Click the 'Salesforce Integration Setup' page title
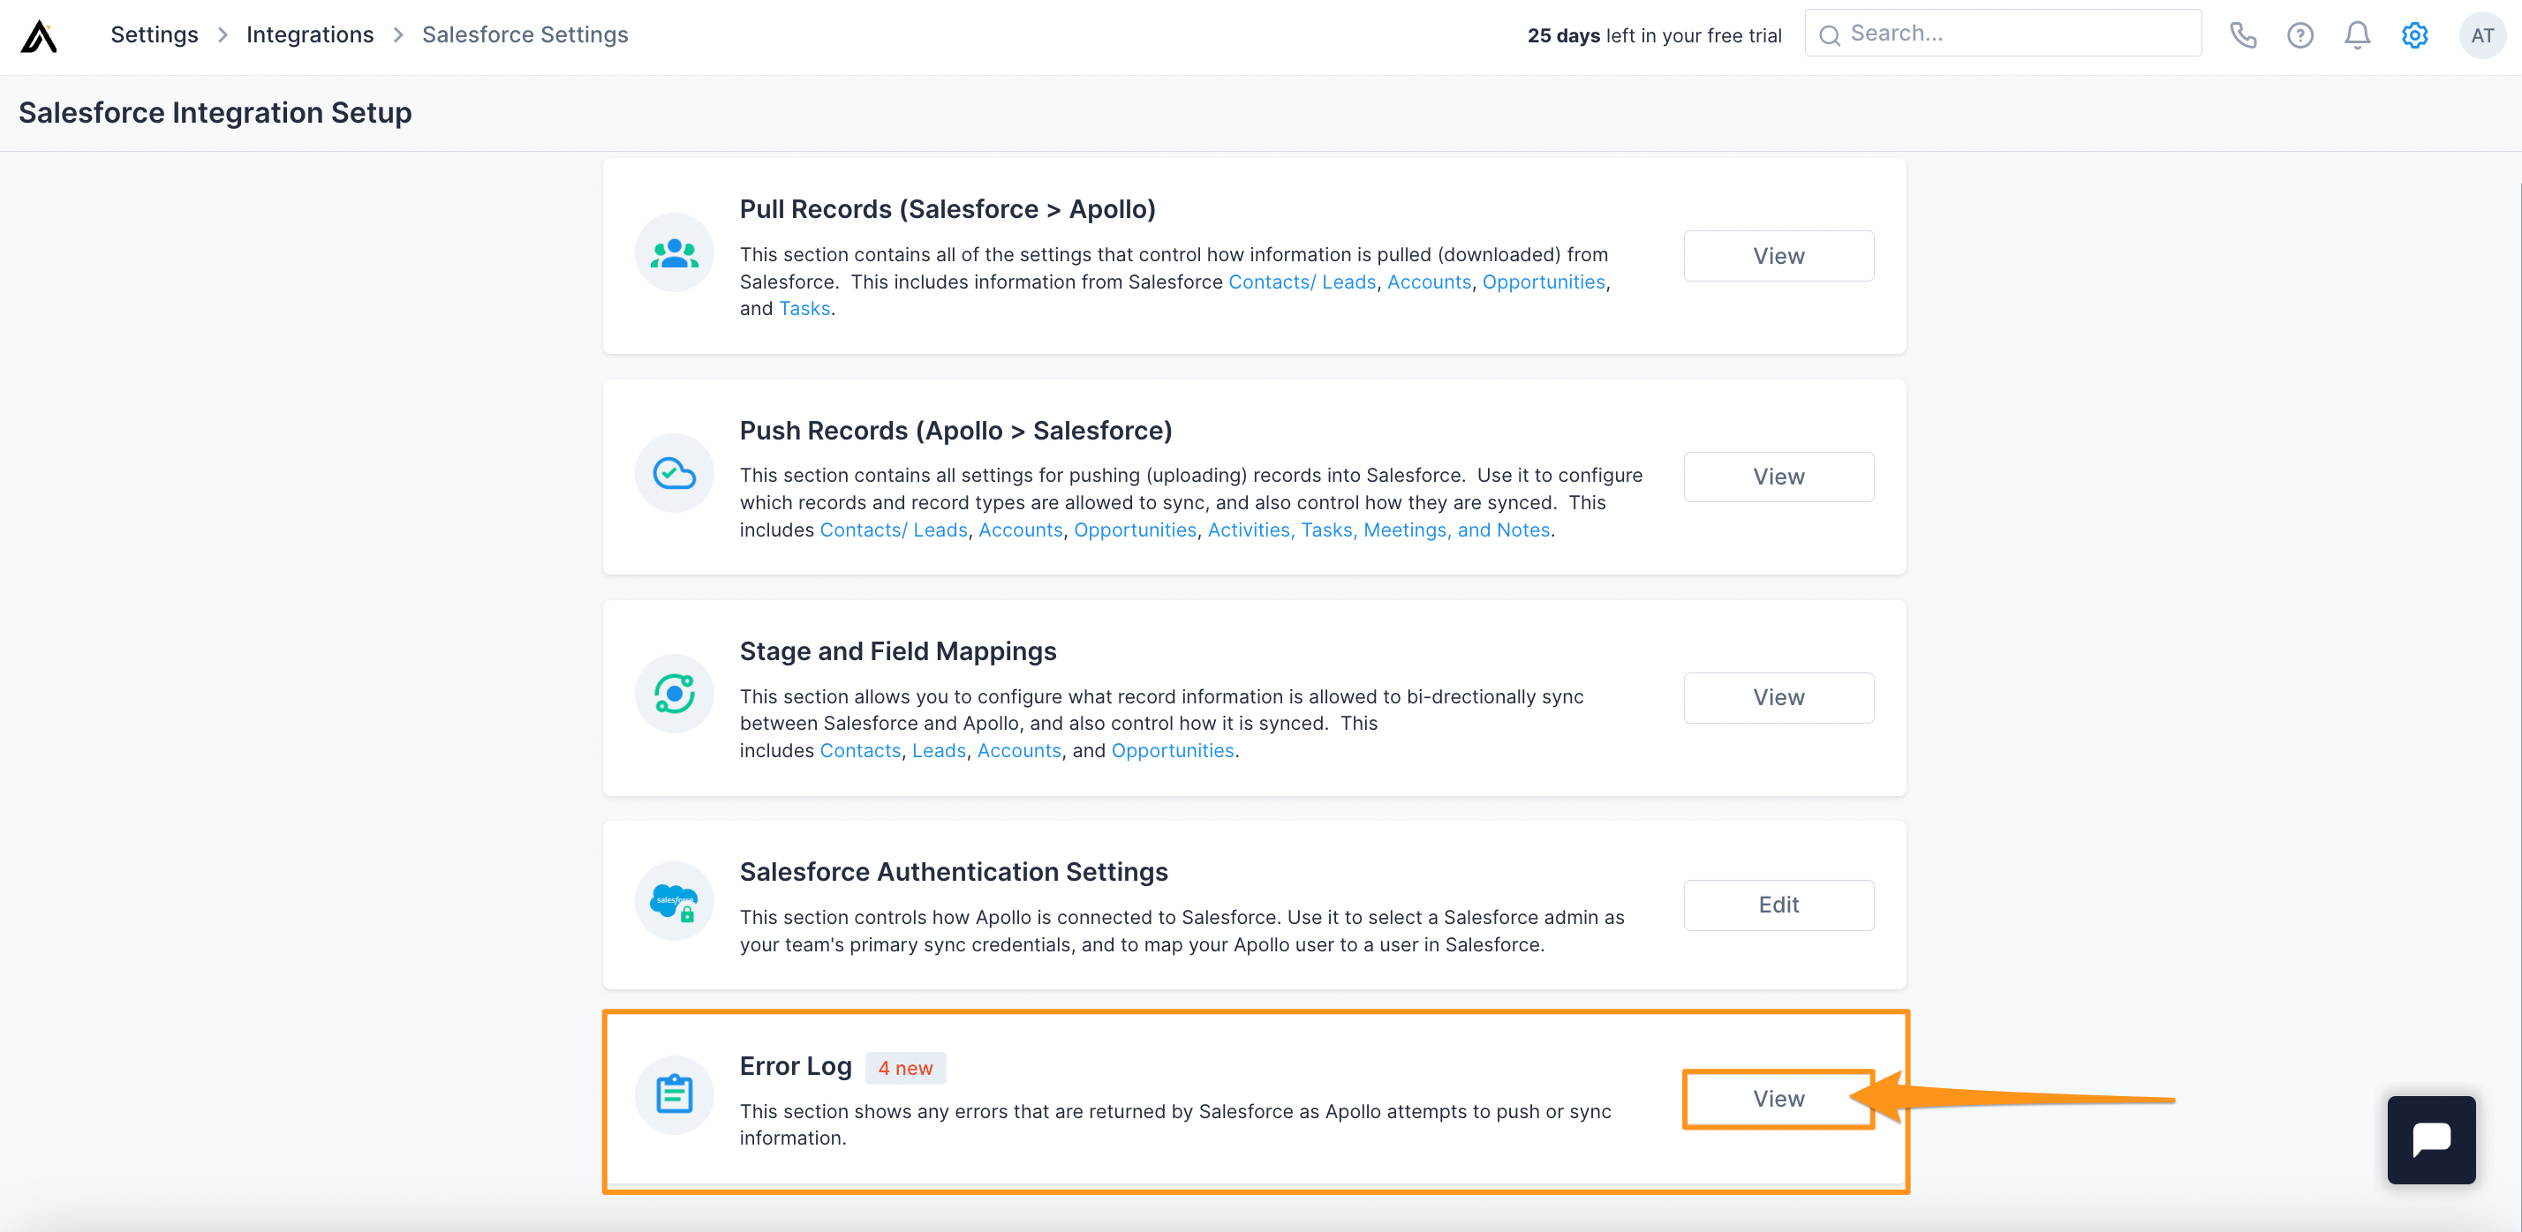 coord(215,113)
